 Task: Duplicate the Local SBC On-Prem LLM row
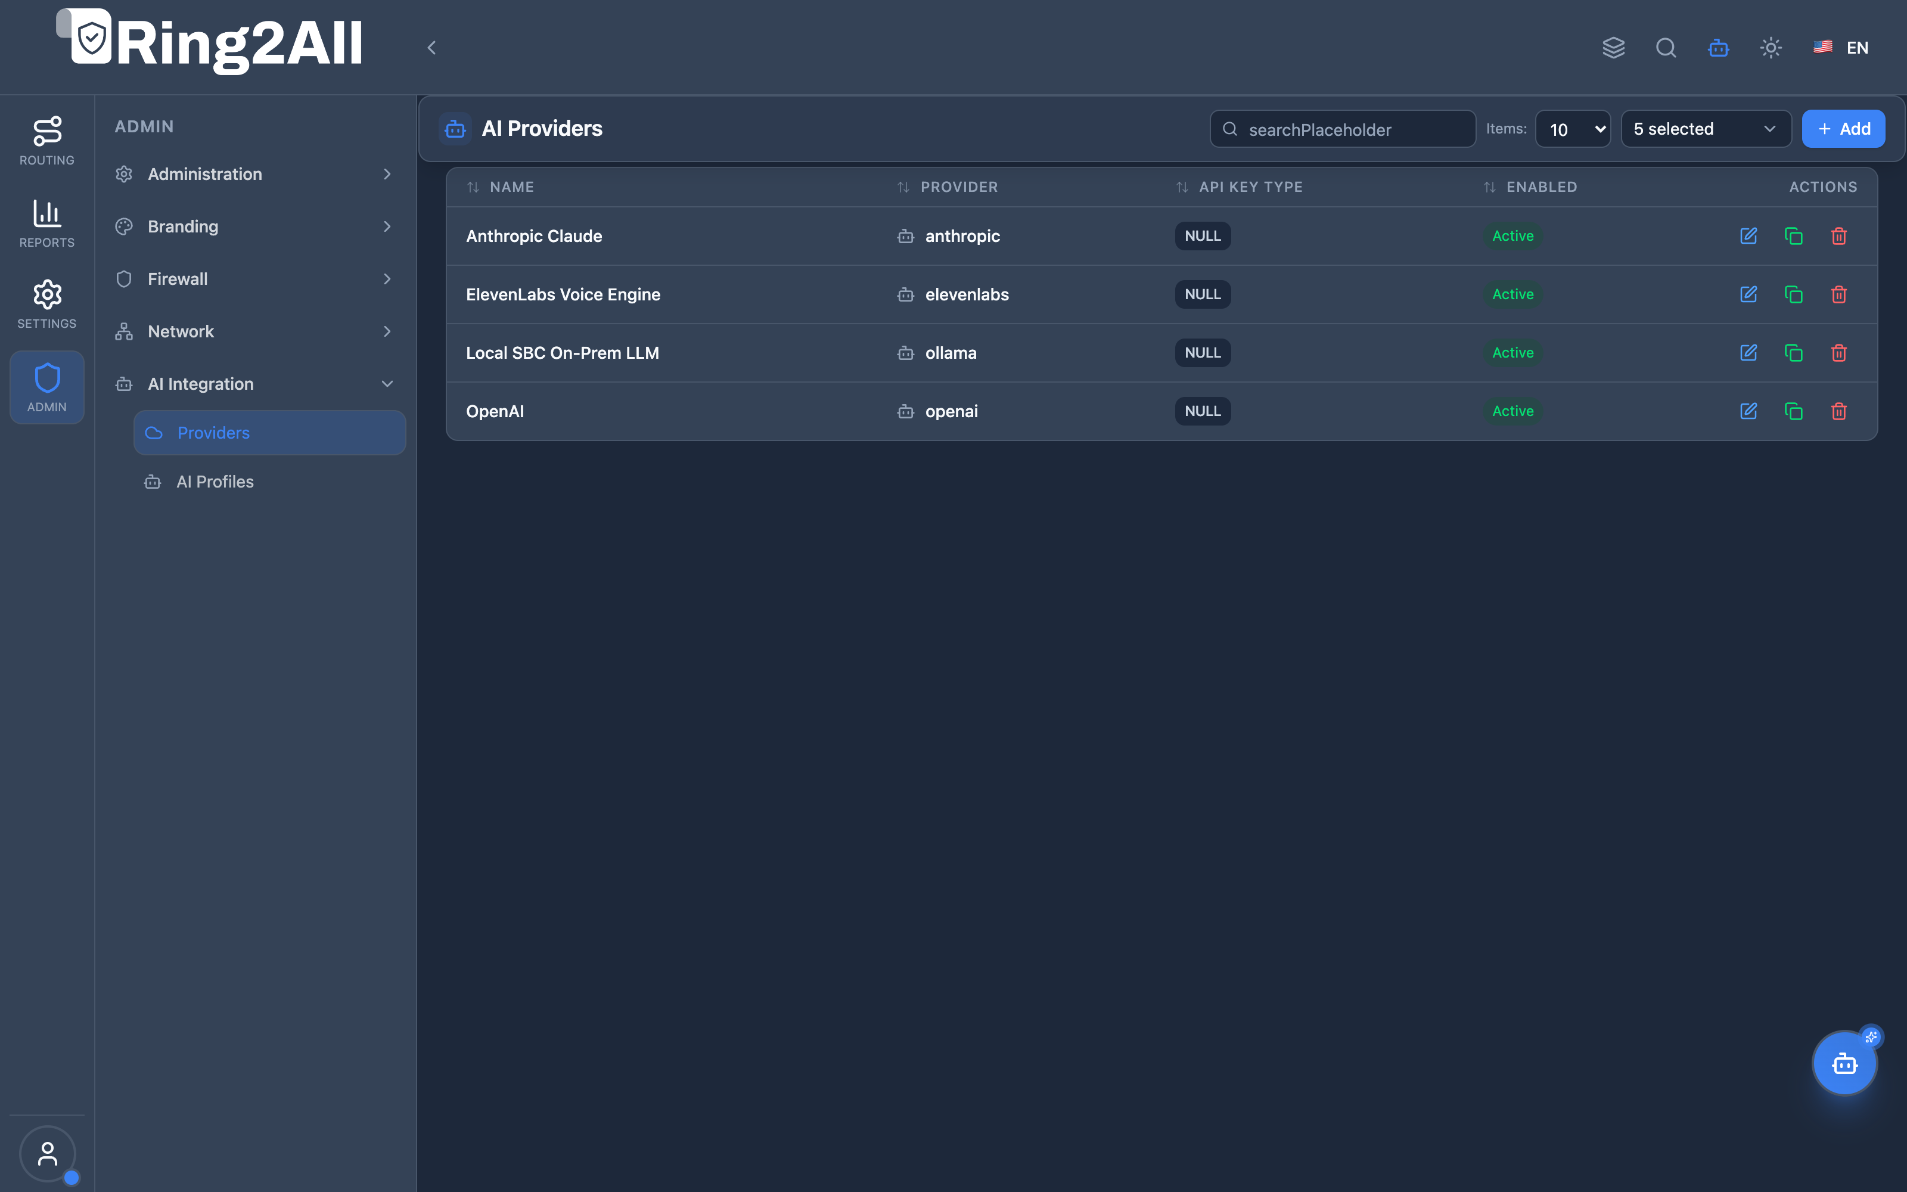(1794, 352)
